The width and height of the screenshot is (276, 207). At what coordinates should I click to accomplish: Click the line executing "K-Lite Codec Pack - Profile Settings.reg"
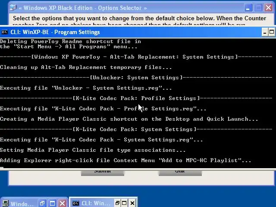pos(103,109)
